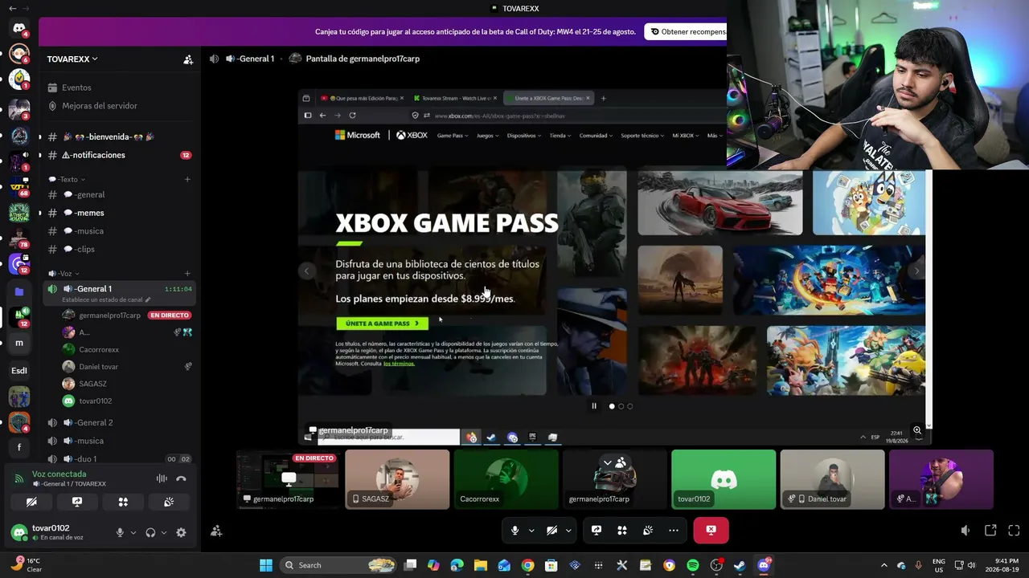
Task: Open Steam from the taskbar
Action: 740,565
